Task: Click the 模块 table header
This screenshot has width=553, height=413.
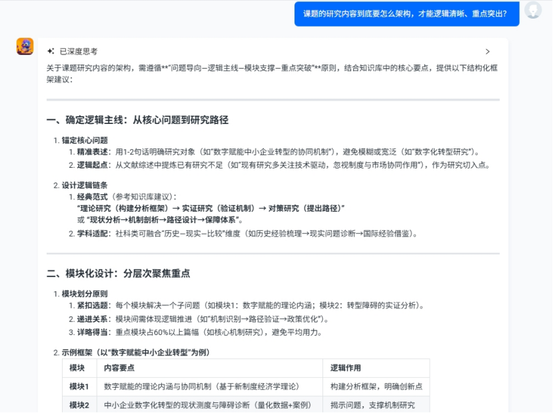Action: point(79,368)
